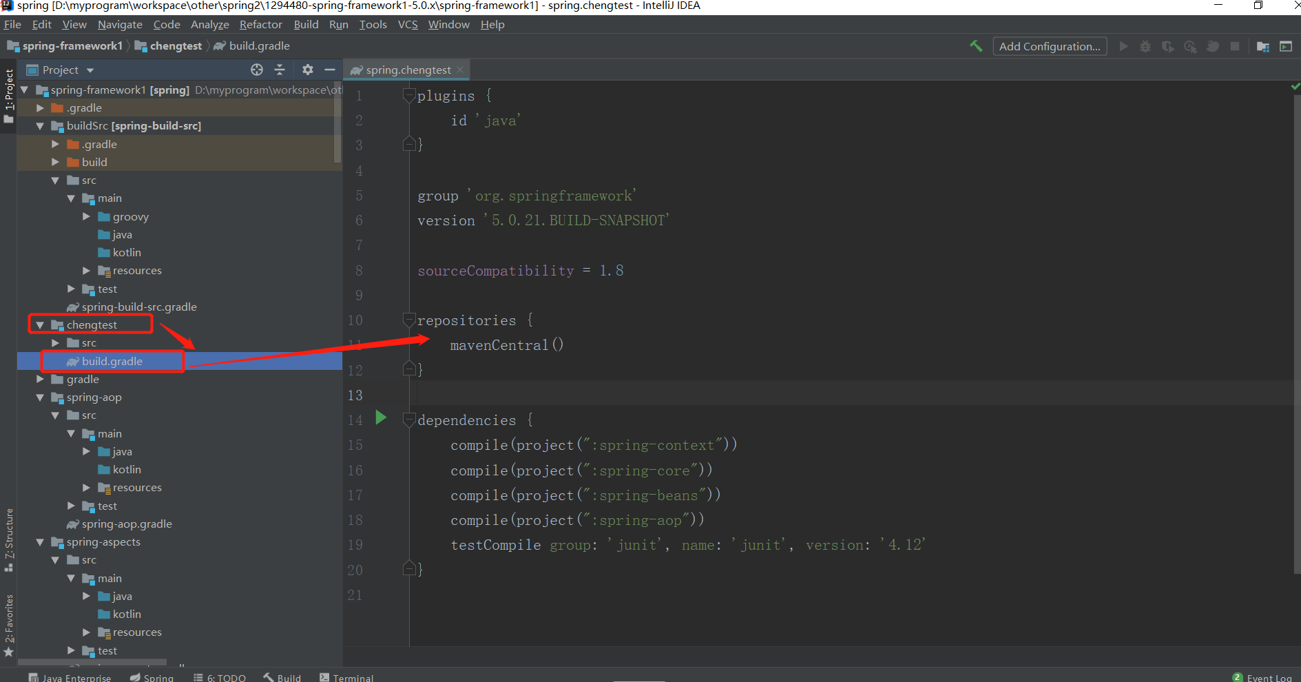Close the spring.chengtest tab

coord(460,70)
